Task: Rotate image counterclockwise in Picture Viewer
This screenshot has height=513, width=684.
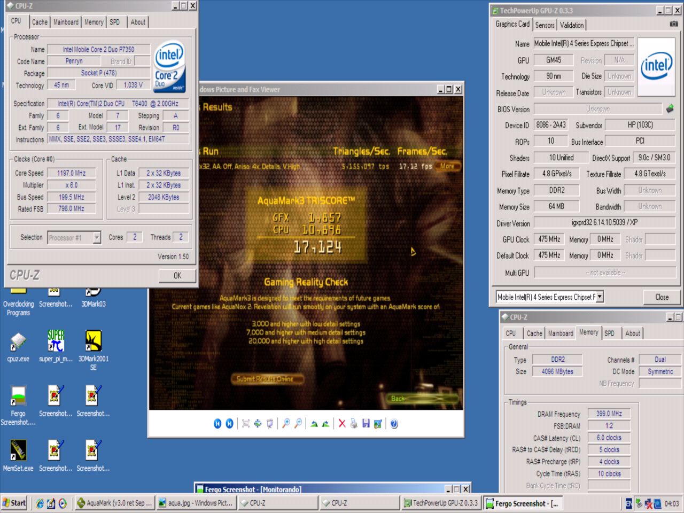Action: [x=325, y=424]
